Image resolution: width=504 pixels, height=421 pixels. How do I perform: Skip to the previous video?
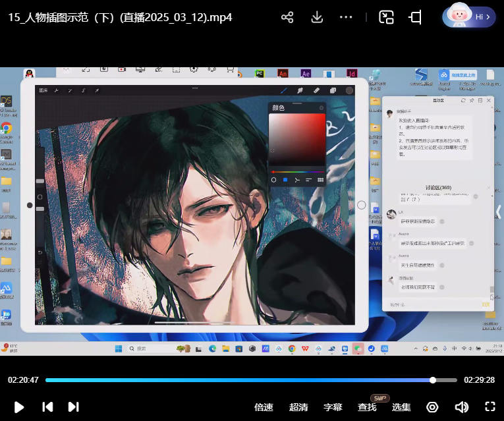pyautogui.click(x=47, y=407)
